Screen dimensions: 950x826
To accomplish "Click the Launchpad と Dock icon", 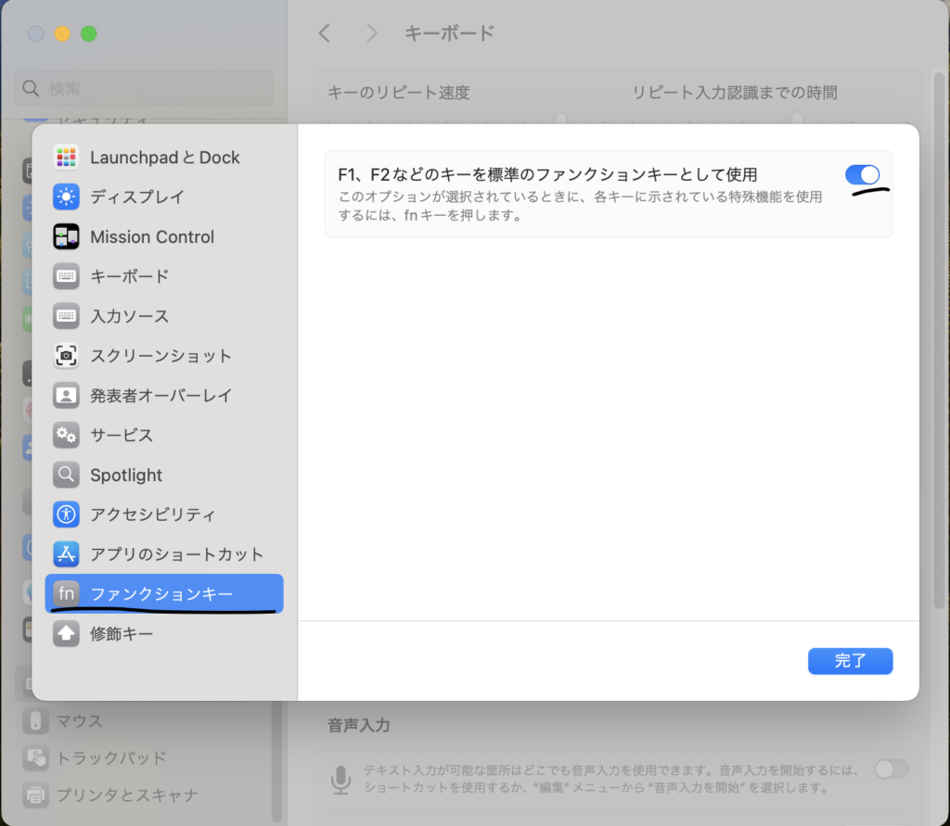I will 66,158.
